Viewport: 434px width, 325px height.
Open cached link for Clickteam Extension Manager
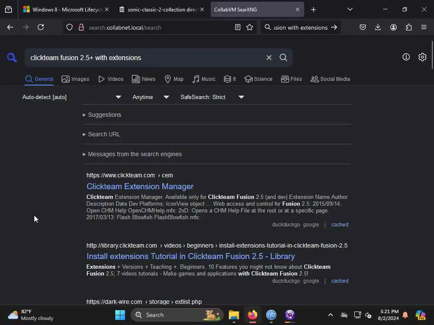[x=339, y=225]
